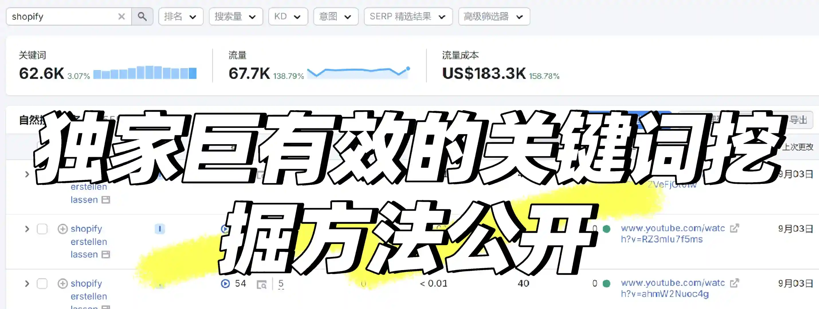
Task: Add third shopify keyword via plus icon
Action: tap(63, 284)
